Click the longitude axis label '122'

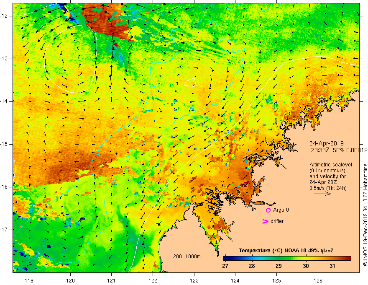point(153,280)
